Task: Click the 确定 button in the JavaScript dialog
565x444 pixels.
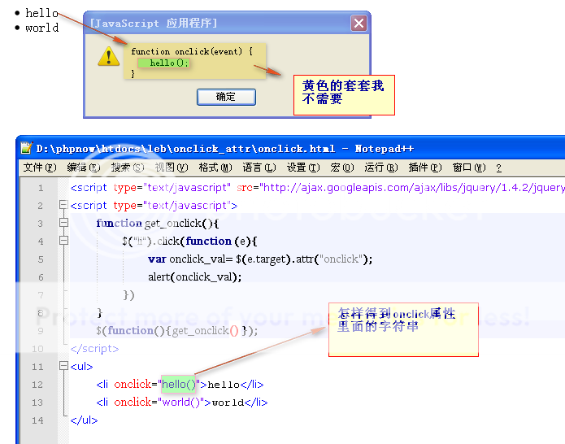Action: click(226, 97)
